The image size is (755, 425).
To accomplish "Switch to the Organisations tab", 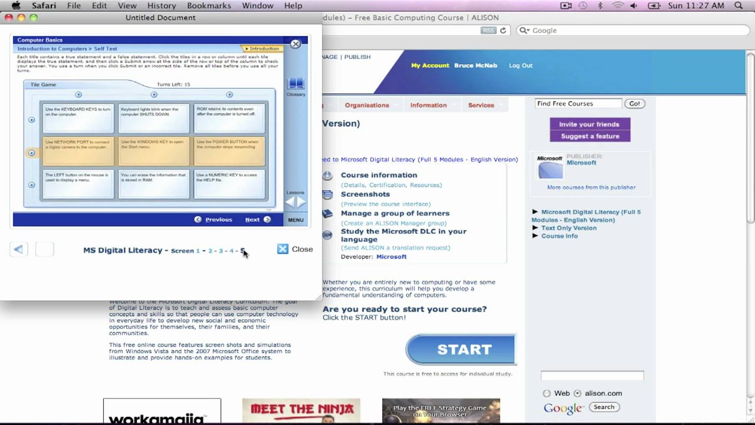I will (x=367, y=105).
